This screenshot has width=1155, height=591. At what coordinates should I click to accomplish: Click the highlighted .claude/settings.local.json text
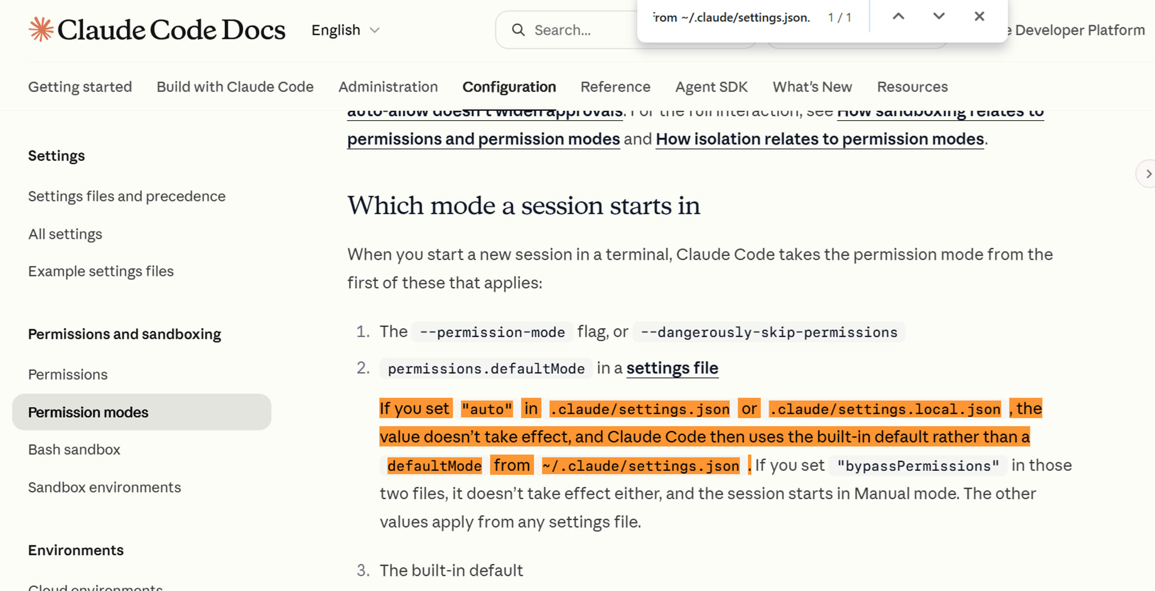885,409
